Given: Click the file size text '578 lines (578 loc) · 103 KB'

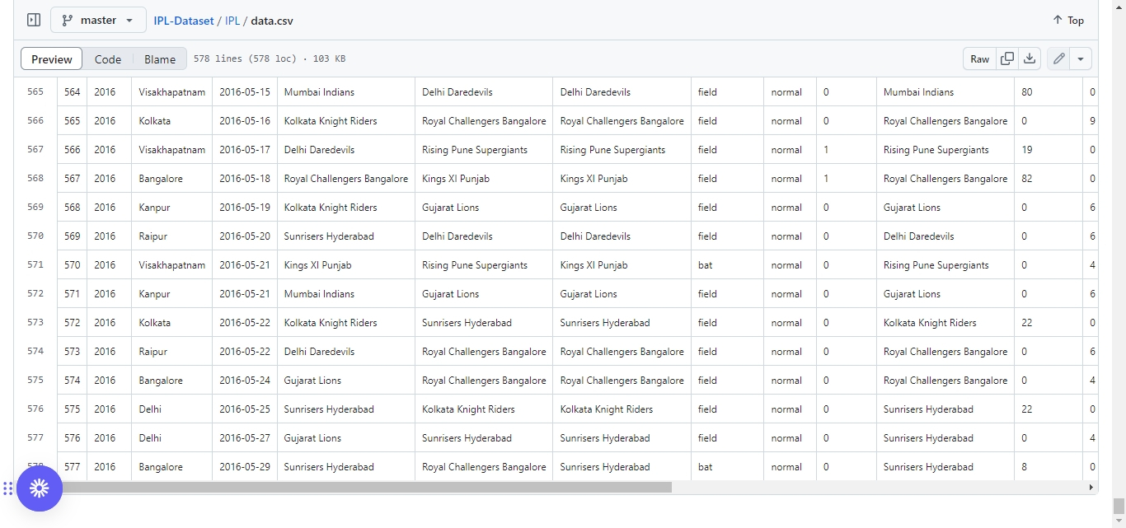Looking at the screenshot, I should coord(270,59).
